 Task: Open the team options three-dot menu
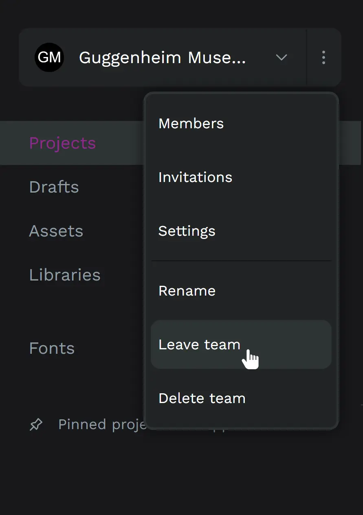tap(323, 57)
